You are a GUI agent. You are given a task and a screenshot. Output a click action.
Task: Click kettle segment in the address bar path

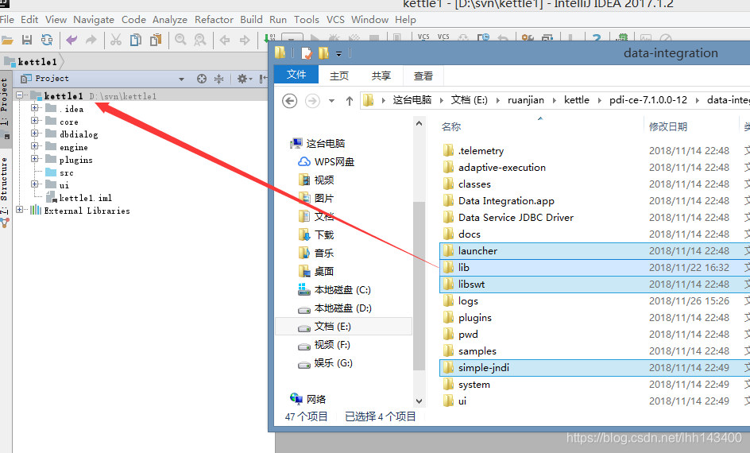point(576,100)
